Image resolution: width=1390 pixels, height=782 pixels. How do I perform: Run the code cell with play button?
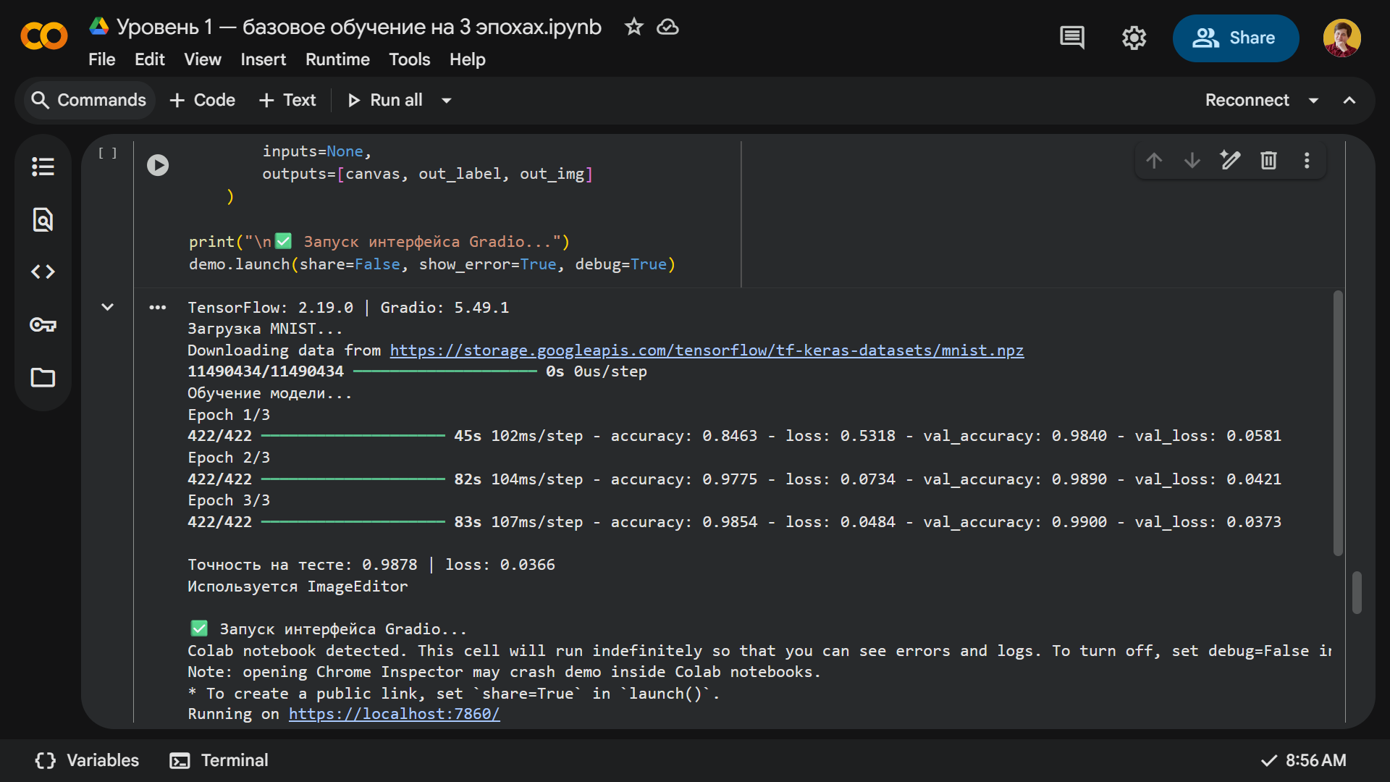[158, 165]
